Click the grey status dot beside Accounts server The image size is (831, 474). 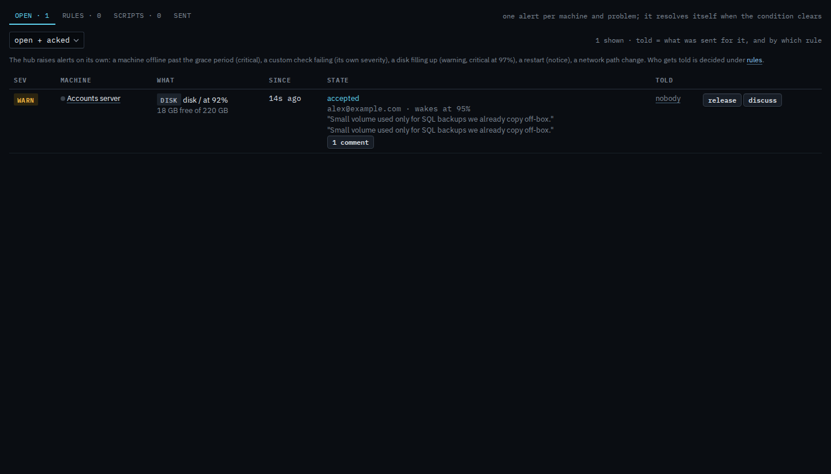click(63, 99)
